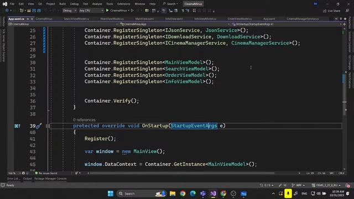Open the Analyze menu
This screenshot has height=199, width=354.
pos(97,4)
